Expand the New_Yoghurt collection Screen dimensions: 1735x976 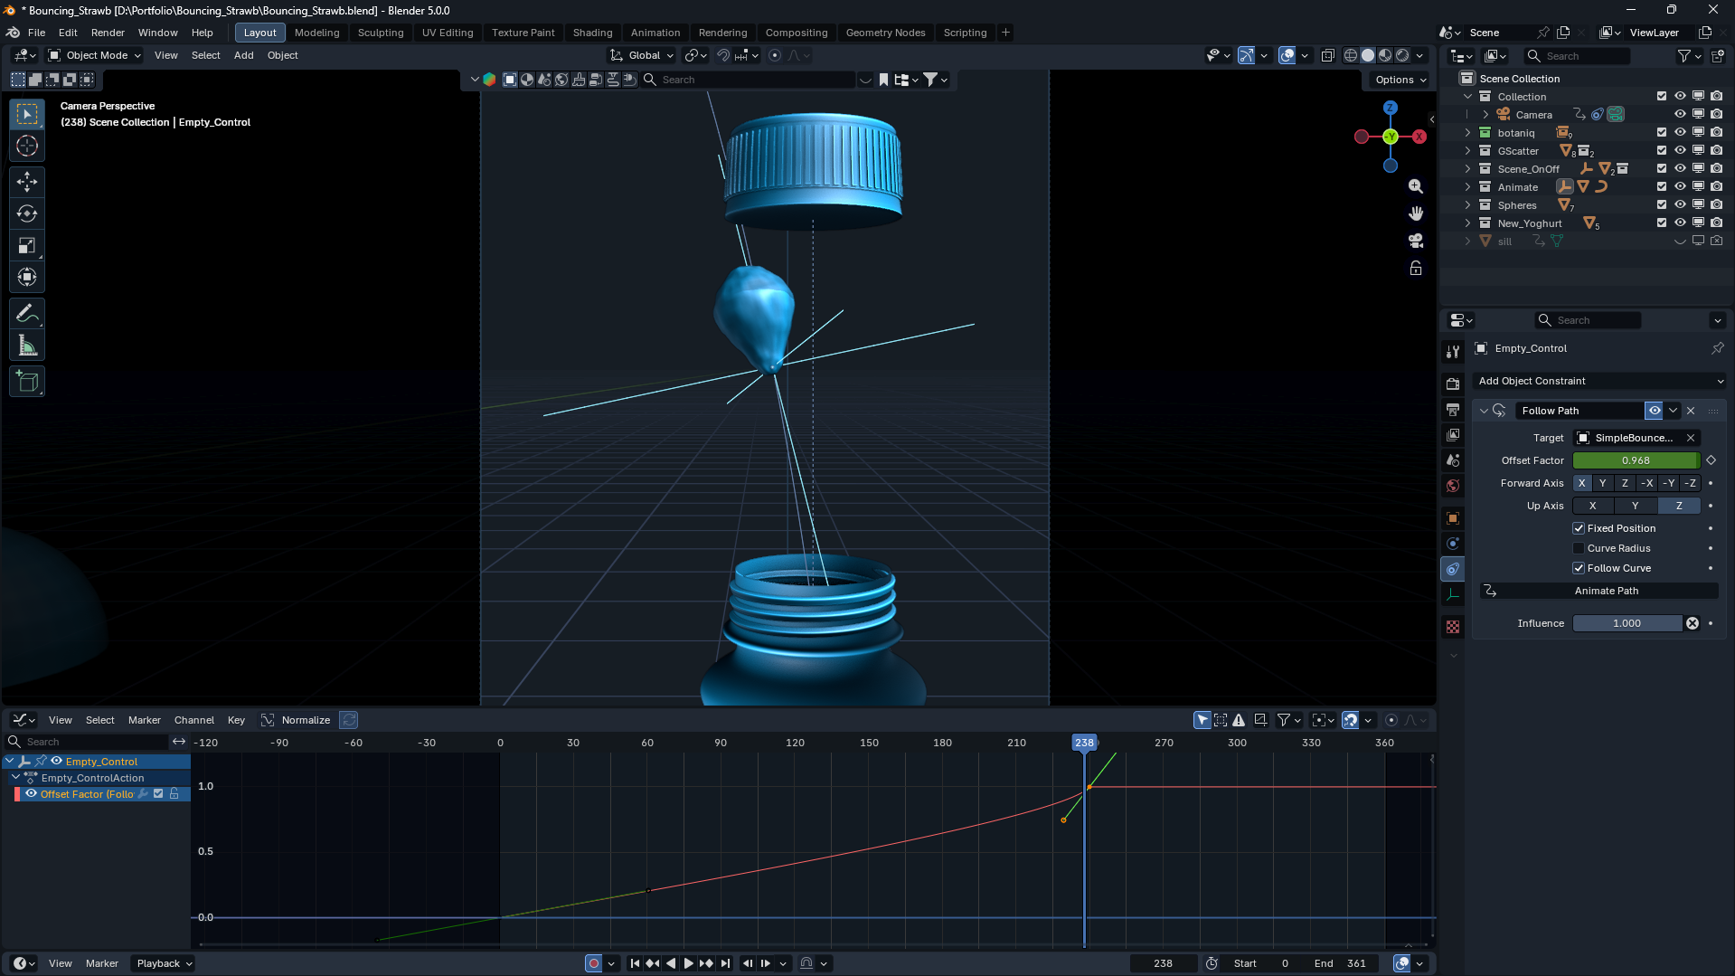tap(1467, 223)
